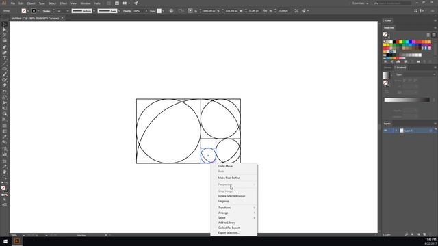Click the Layers panel tab
438x246 pixels.
click(387, 124)
